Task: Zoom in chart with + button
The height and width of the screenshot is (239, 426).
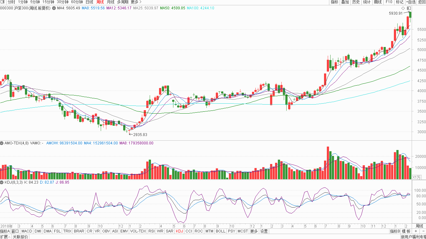Action: (x=416, y=231)
